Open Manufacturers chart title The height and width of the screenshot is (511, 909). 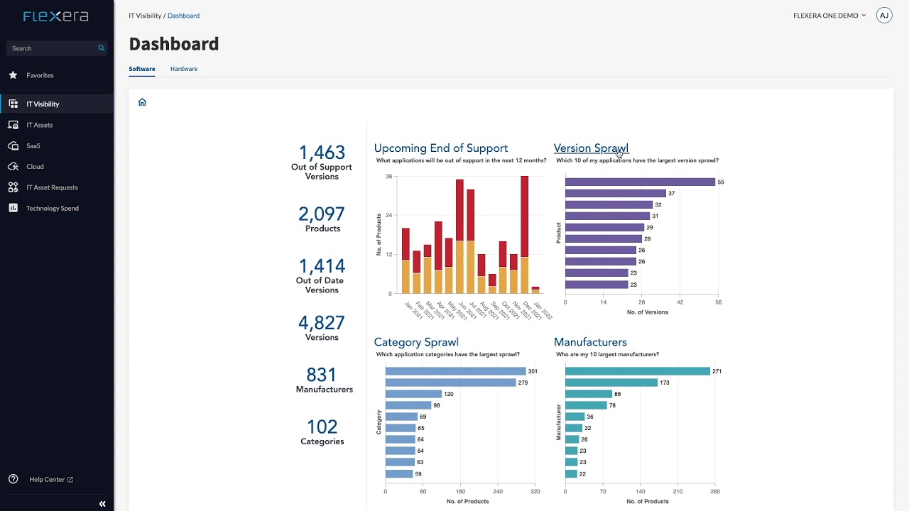pyautogui.click(x=590, y=342)
